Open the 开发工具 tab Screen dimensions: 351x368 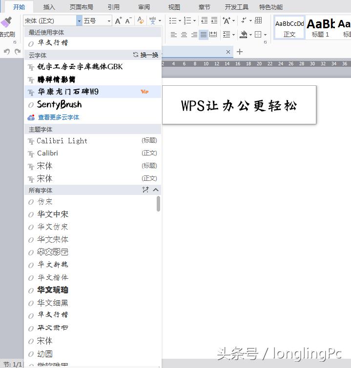pos(236,7)
